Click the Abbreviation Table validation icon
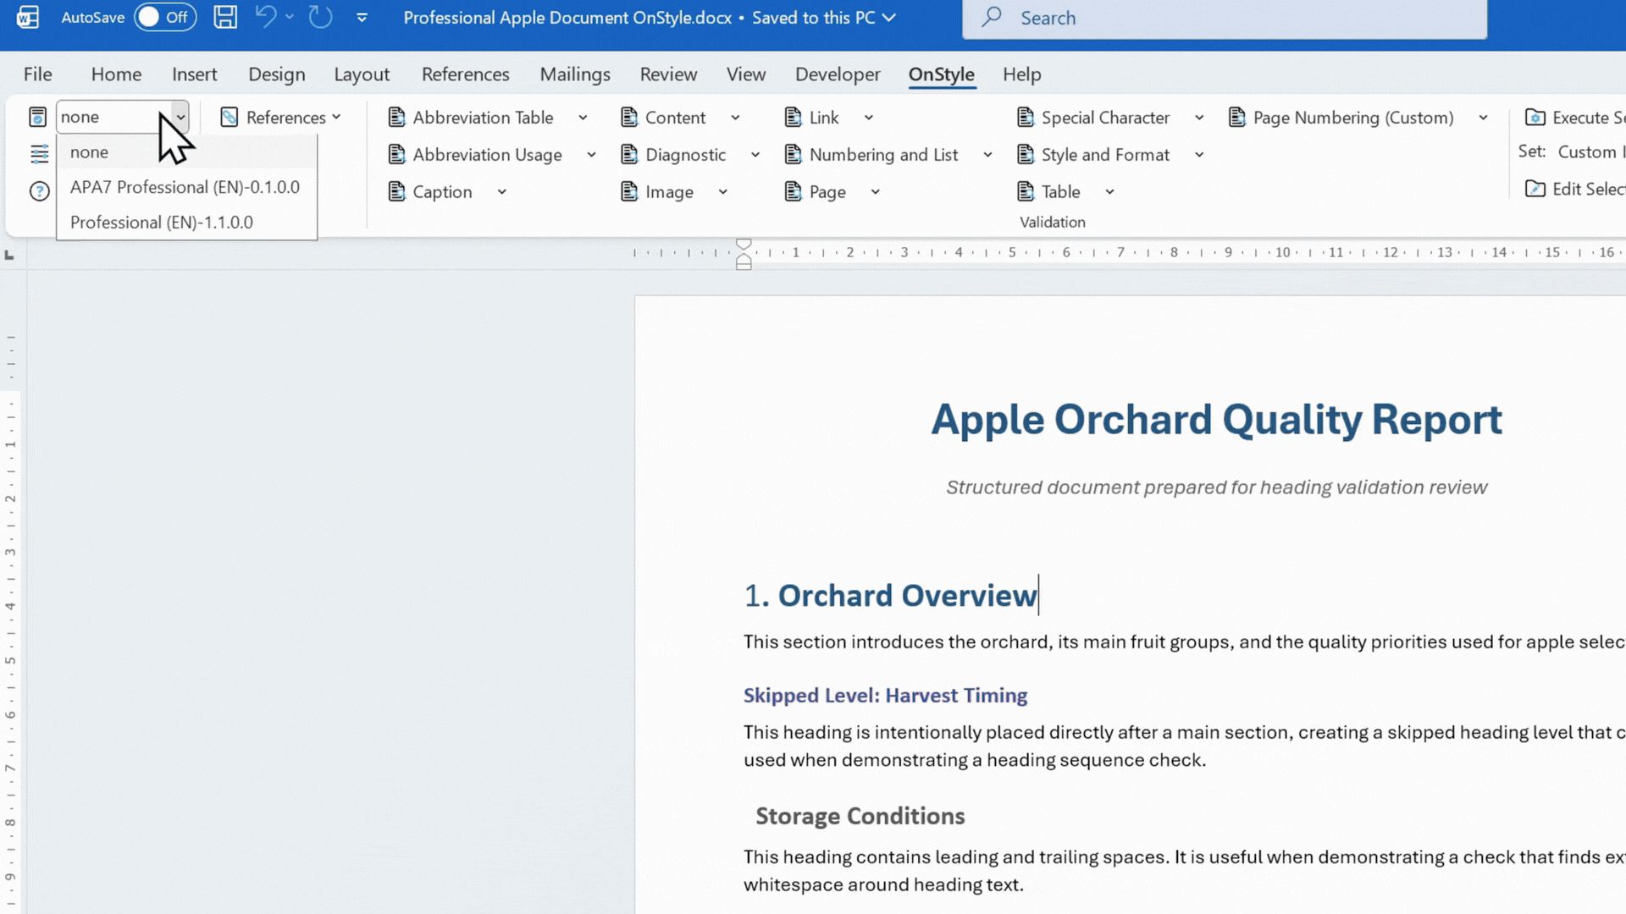1626x914 pixels. [x=396, y=118]
